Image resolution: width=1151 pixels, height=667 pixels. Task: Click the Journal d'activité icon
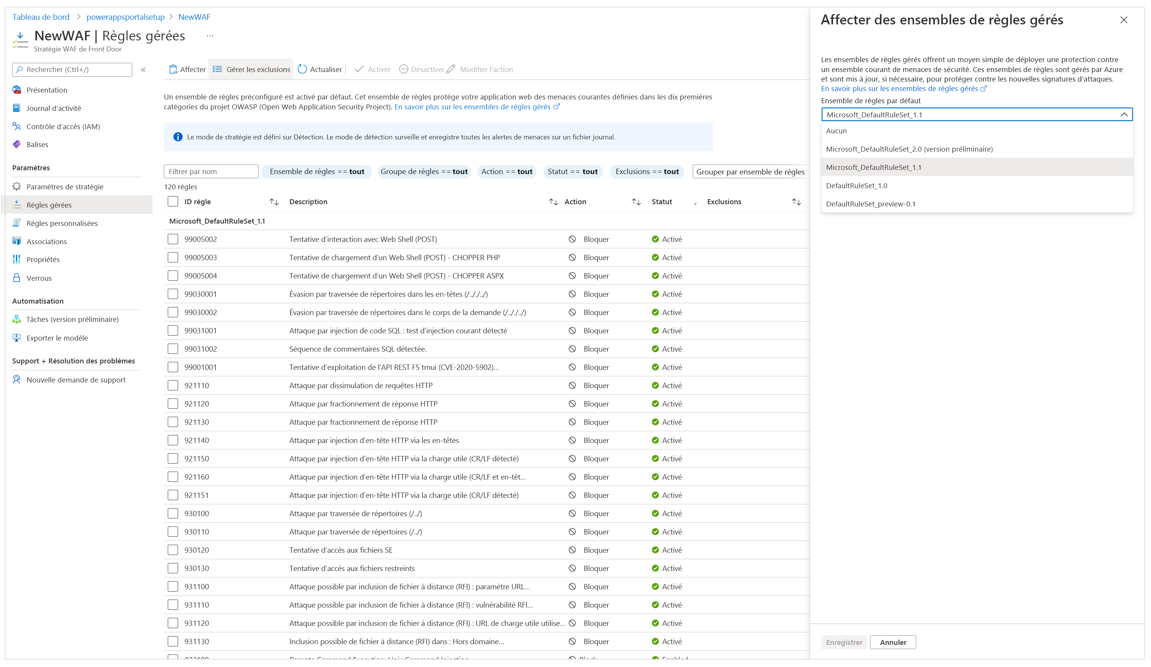(x=17, y=108)
